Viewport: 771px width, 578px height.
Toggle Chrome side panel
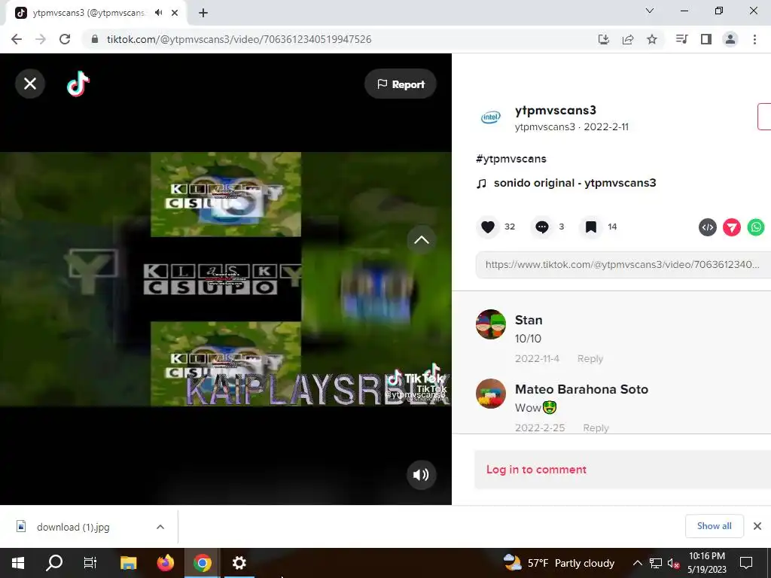coord(706,39)
